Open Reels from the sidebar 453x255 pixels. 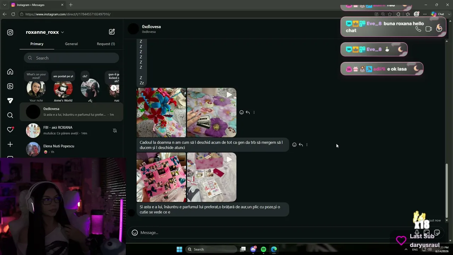point(10,86)
